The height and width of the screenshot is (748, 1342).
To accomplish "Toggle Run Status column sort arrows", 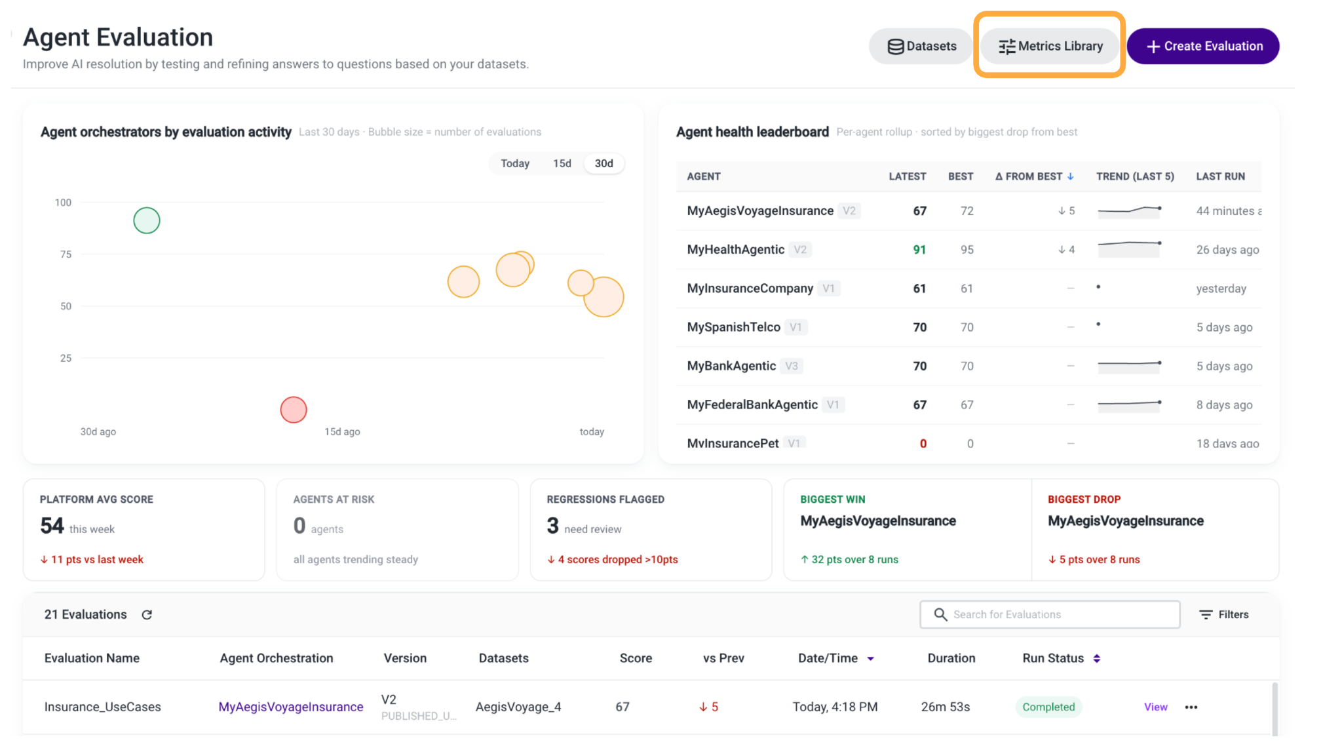I will [1097, 658].
